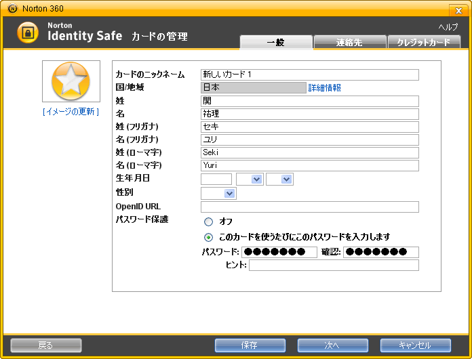Open the ヘルプ help link

(x=448, y=27)
